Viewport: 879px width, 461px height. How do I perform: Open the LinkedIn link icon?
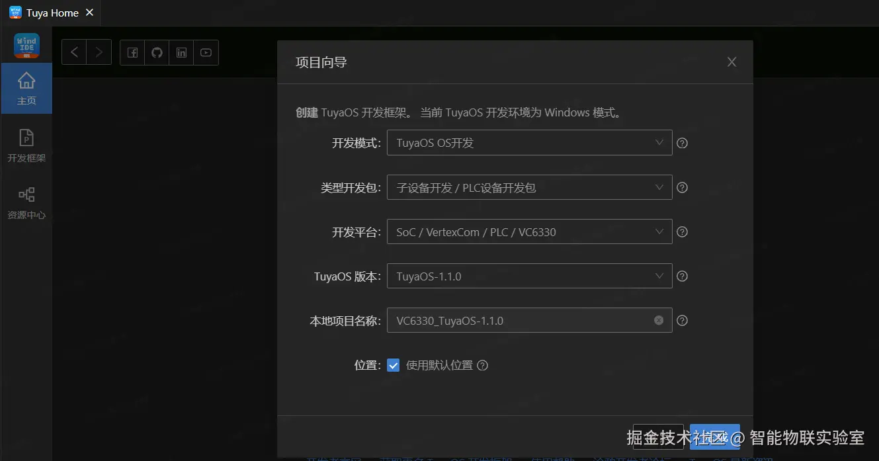pyautogui.click(x=181, y=52)
